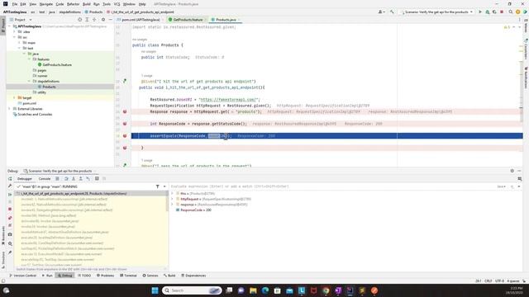Open Project panel gear settings
Image resolution: width=529 pixels, height=297 pixels.
tap(103, 20)
